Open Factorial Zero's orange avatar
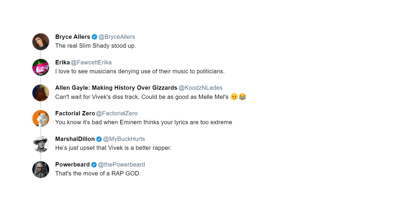 pyautogui.click(x=41, y=119)
